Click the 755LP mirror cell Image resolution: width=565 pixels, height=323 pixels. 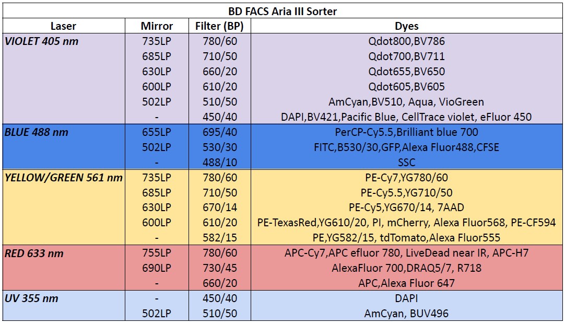tap(157, 253)
